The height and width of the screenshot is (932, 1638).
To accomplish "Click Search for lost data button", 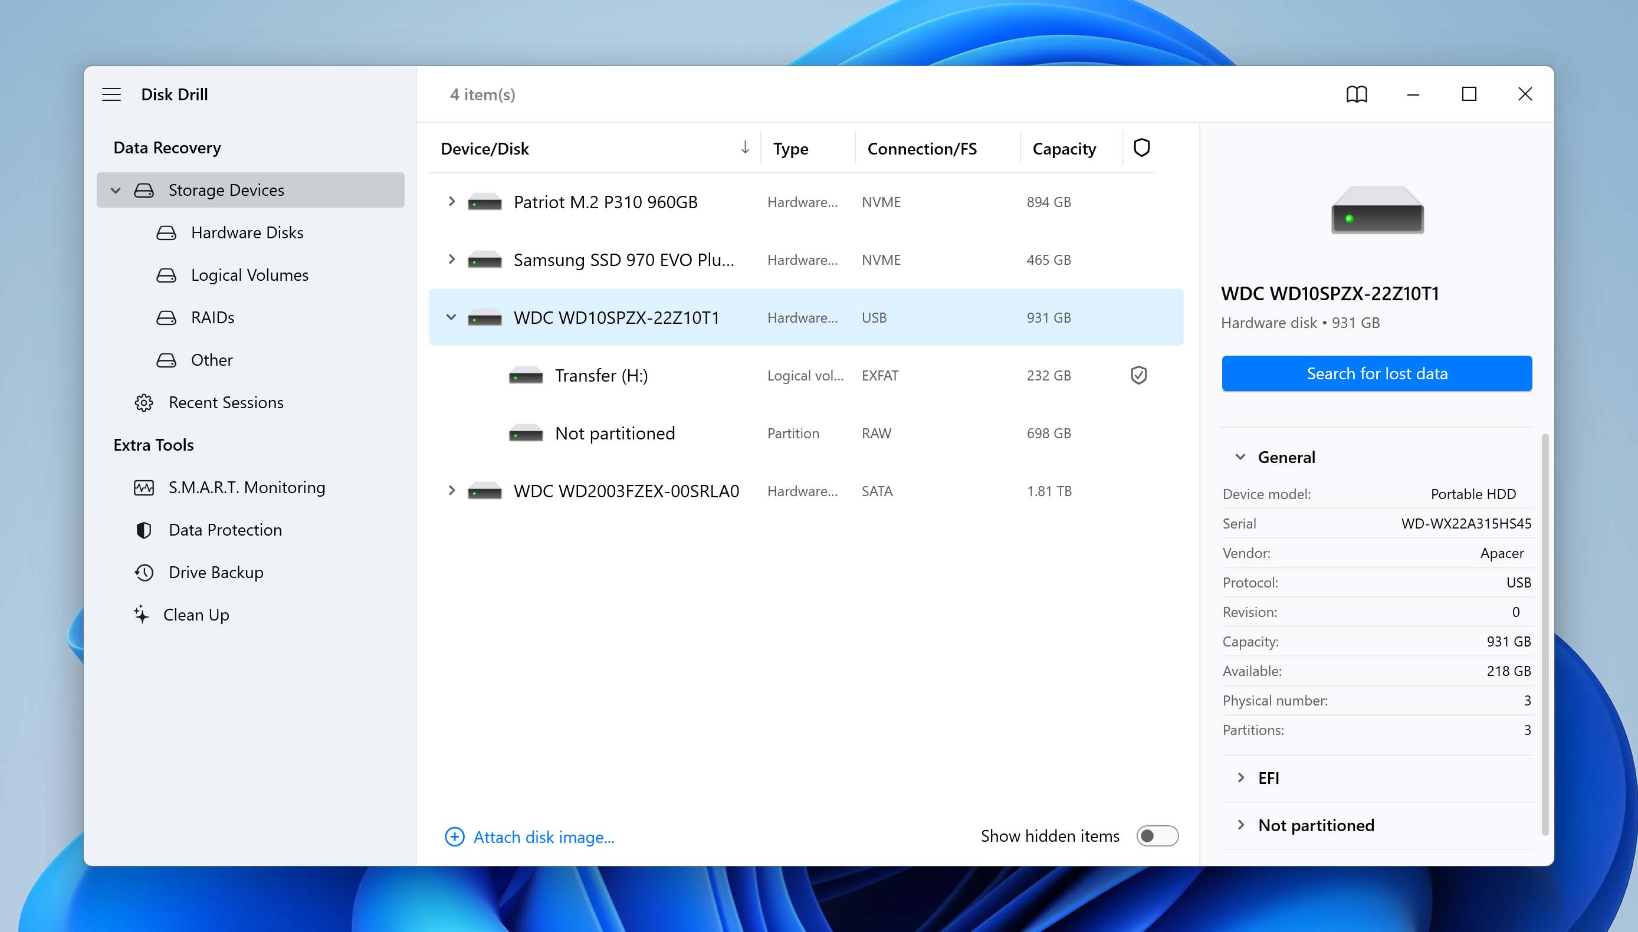I will (x=1376, y=373).
